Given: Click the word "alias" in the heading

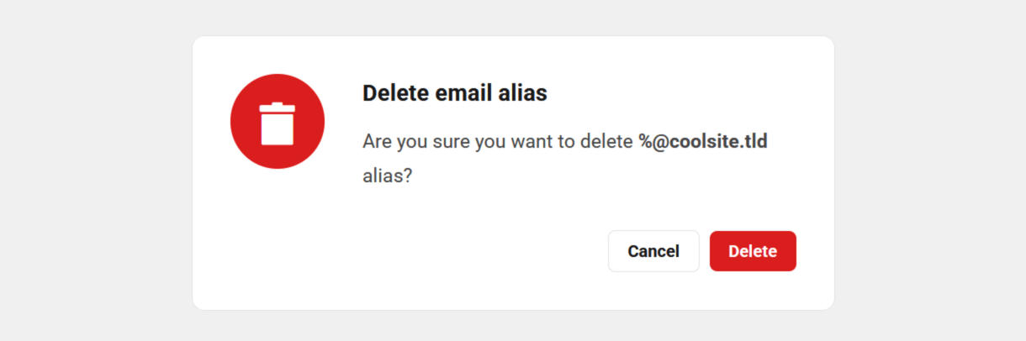Looking at the screenshot, I should [x=524, y=93].
